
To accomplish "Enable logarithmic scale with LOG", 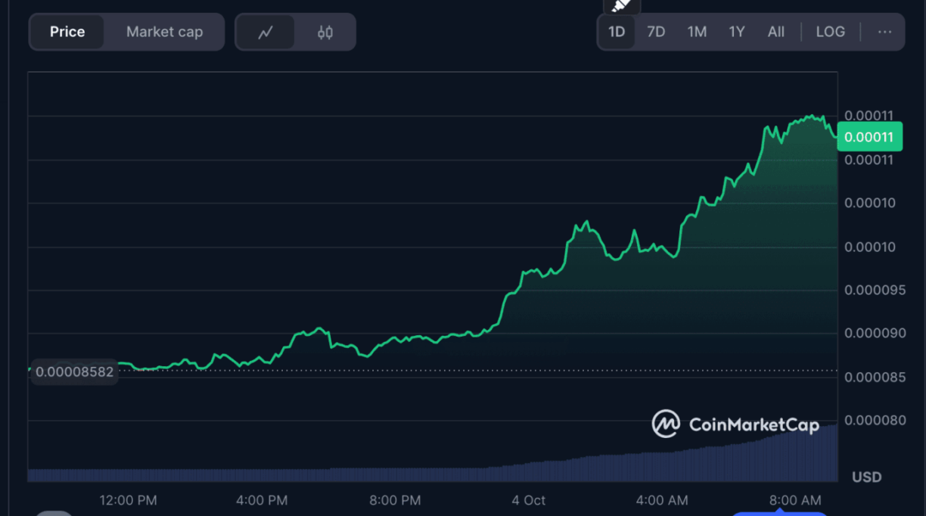I will click(830, 32).
